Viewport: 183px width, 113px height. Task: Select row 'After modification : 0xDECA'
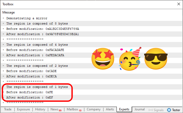tap(91, 76)
